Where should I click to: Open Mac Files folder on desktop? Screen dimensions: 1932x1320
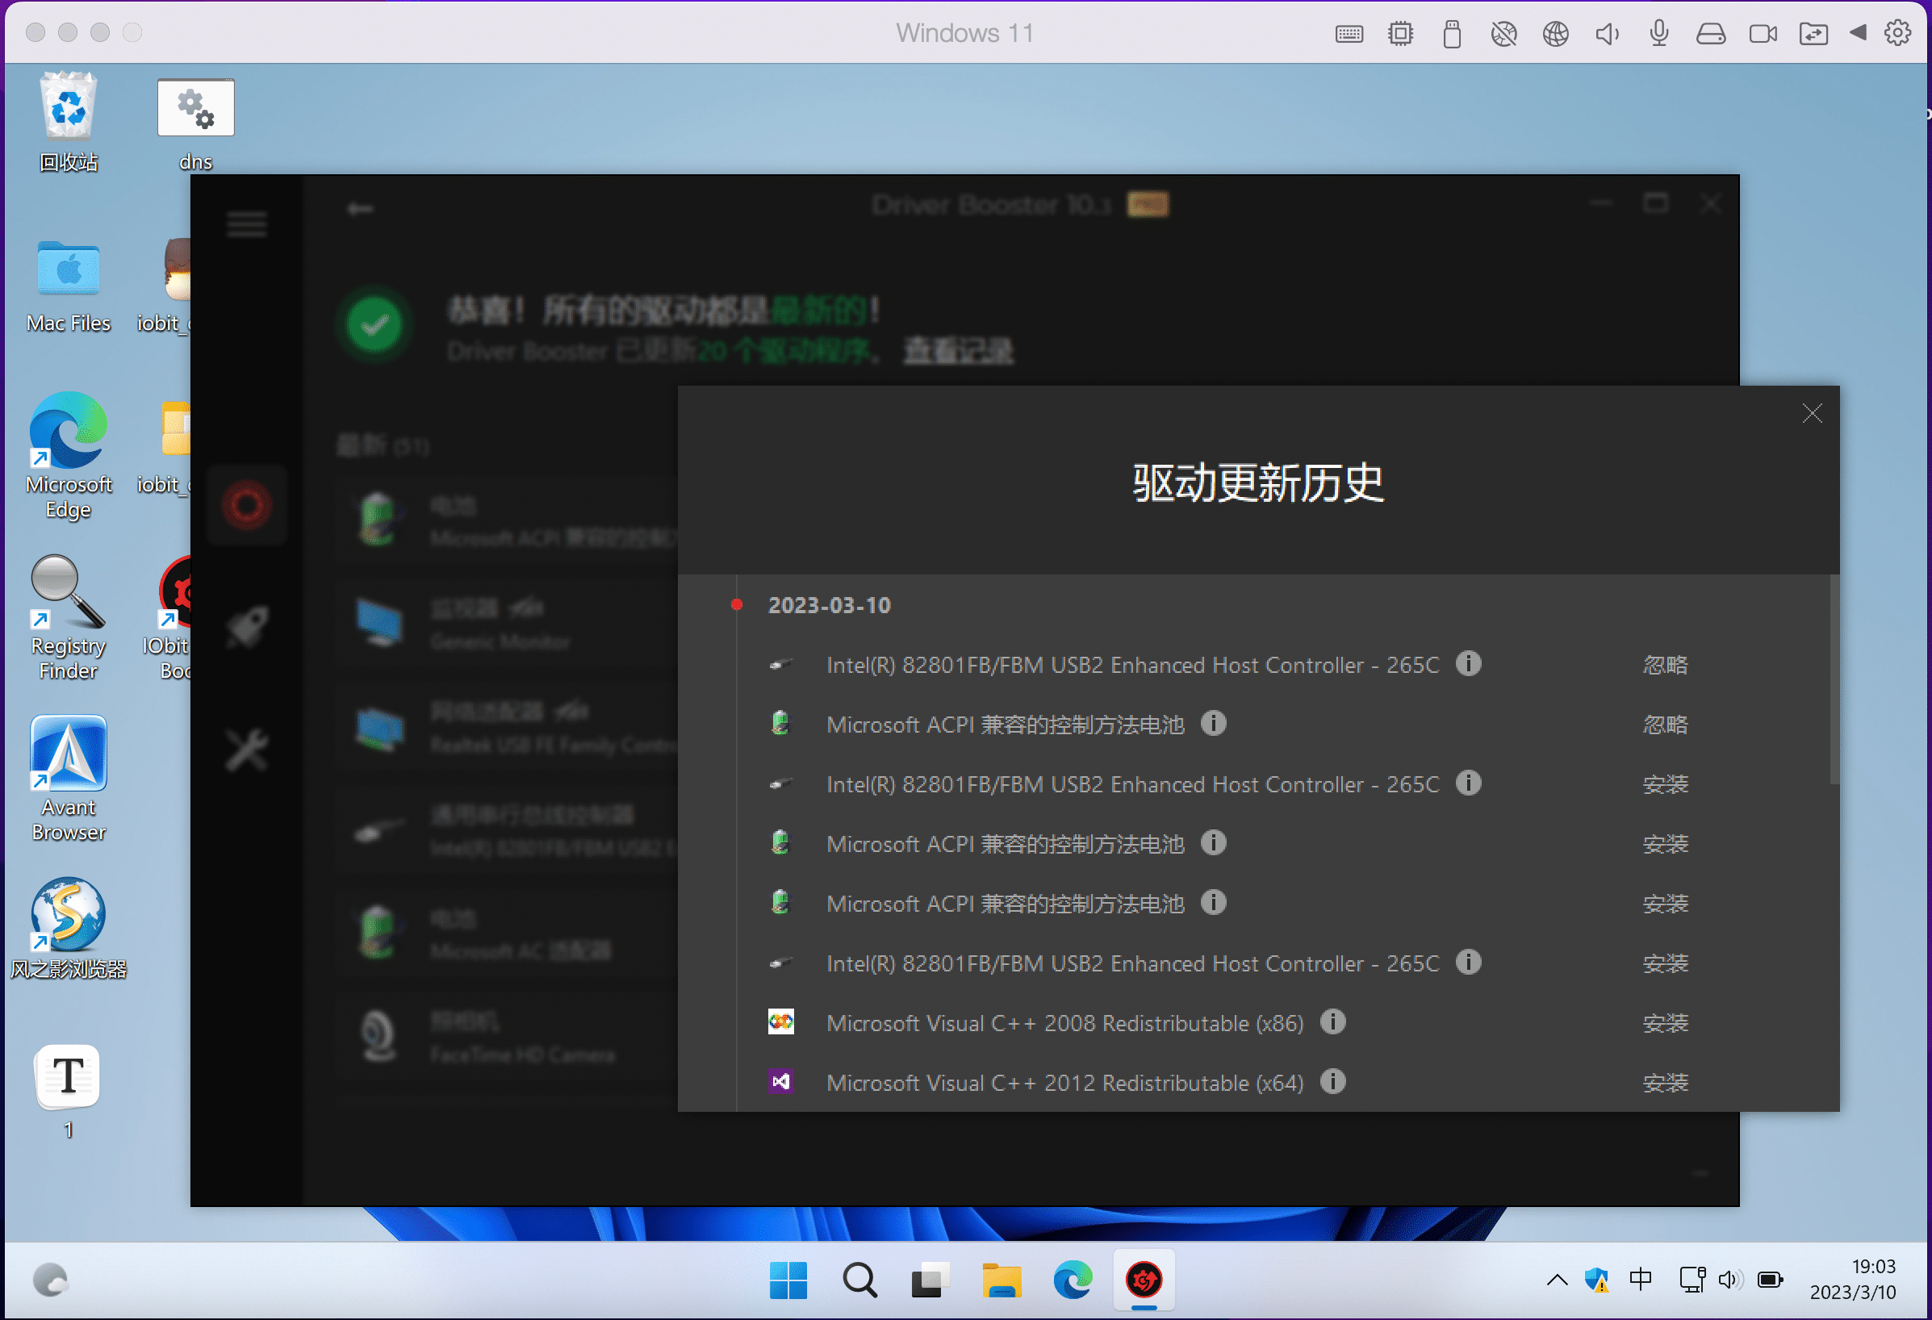[68, 286]
